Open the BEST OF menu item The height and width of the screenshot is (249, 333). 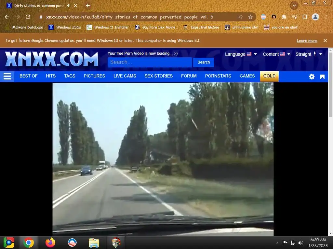click(29, 76)
